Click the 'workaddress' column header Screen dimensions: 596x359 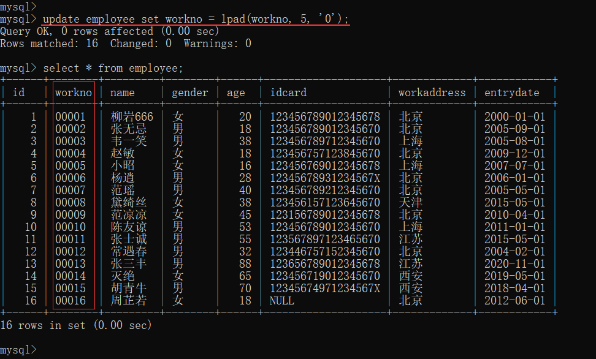432,93
